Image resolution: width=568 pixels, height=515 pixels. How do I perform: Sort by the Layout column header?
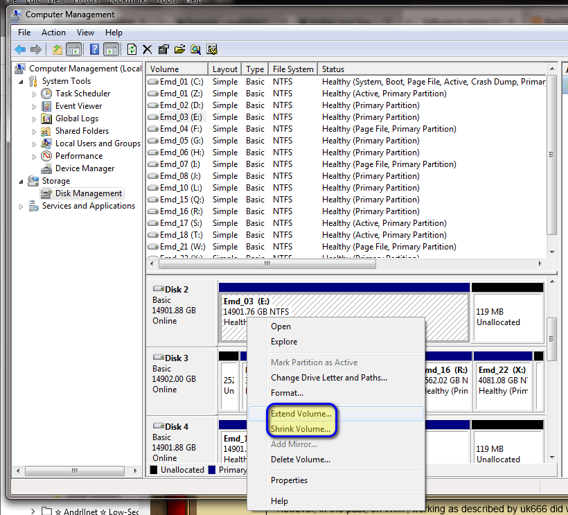pyautogui.click(x=225, y=69)
